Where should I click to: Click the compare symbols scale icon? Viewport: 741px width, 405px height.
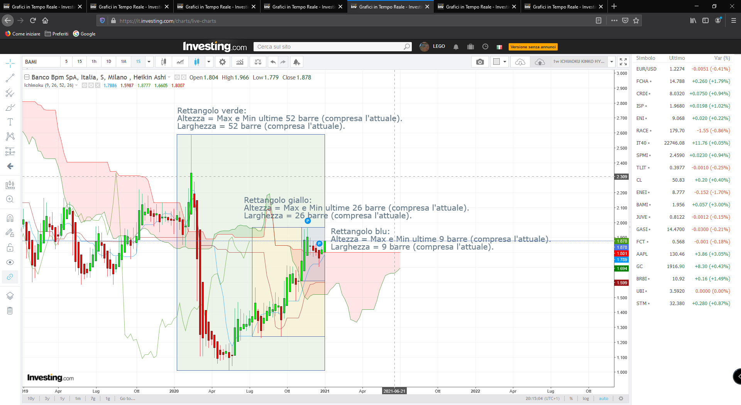tap(258, 62)
